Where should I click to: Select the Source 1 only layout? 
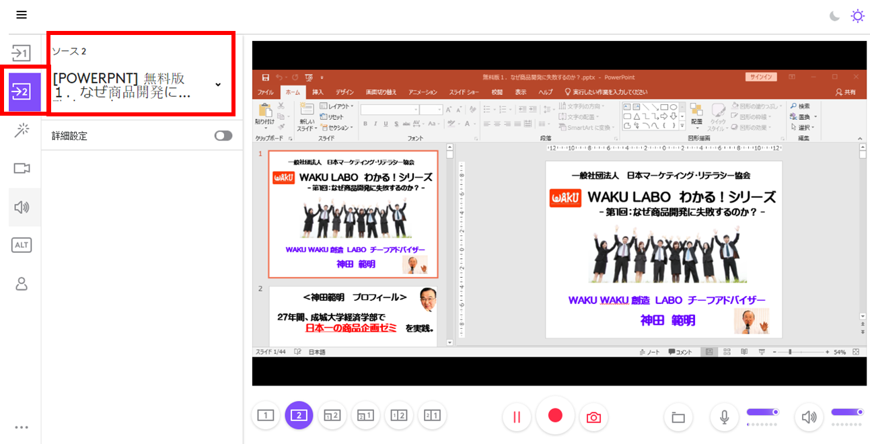click(x=266, y=416)
